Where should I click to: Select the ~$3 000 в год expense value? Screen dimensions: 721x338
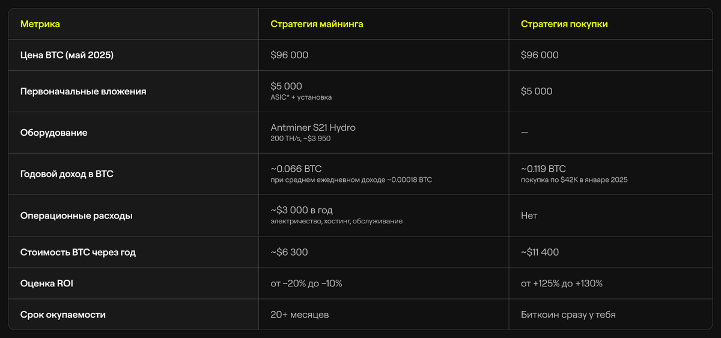[x=302, y=210]
